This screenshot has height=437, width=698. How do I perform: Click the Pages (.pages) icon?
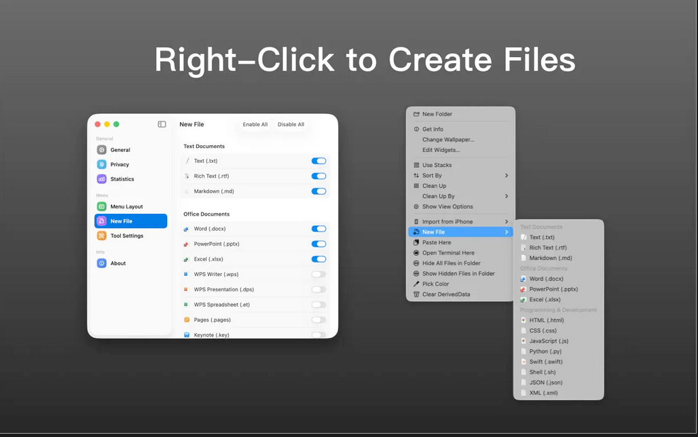(x=187, y=320)
